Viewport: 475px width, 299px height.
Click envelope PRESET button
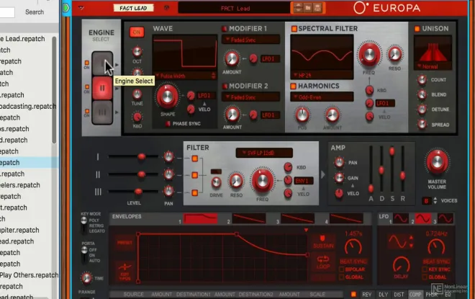pos(125,243)
